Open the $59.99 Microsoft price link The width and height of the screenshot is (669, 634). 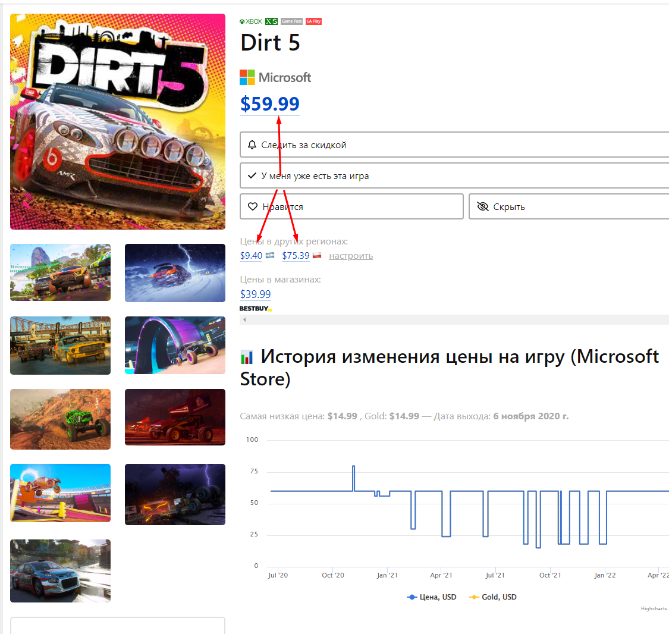click(x=269, y=103)
